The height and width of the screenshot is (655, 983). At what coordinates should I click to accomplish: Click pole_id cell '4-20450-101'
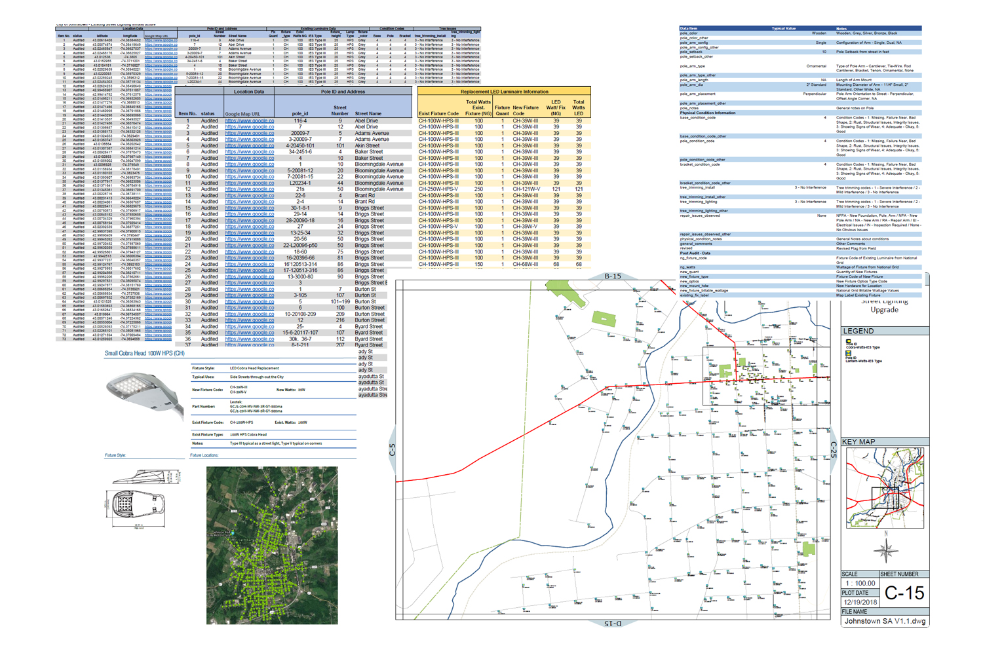(300, 145)
